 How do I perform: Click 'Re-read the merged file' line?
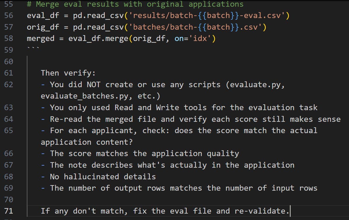[191, 119]
